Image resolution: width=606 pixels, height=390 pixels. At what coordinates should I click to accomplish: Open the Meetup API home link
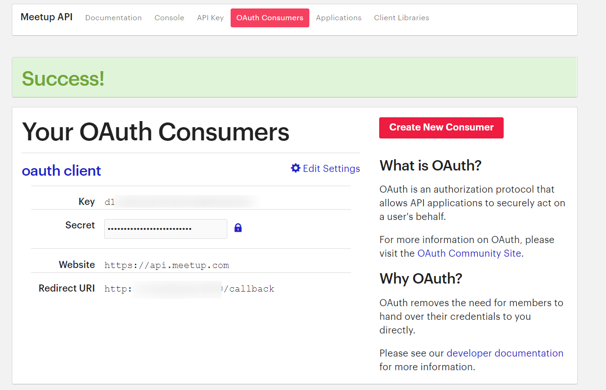coord(47,17)
